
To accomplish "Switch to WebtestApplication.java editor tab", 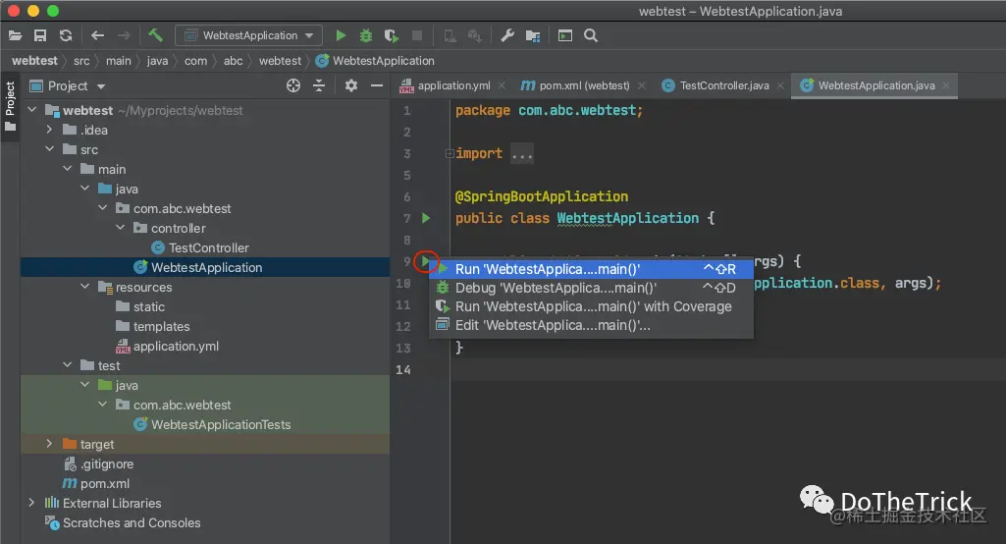I will pyautogui.click(x=876, y=85).
